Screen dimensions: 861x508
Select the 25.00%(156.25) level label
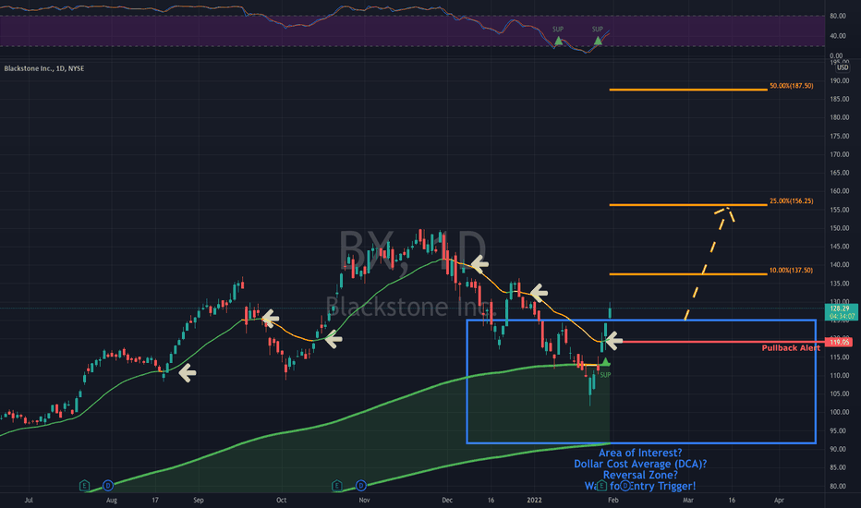pos(792,201)
